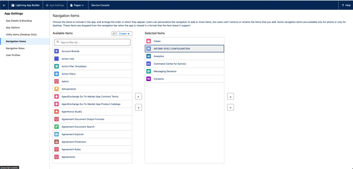The height and width of the screenshot is (169, 353).
Task: Expand the Pages dropdown menu
Action: [77, 5]
